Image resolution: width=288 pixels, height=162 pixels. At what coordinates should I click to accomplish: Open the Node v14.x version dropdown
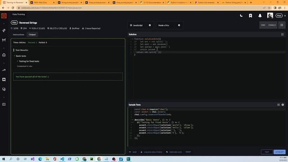pyautogui.click(x=169, y=25)
